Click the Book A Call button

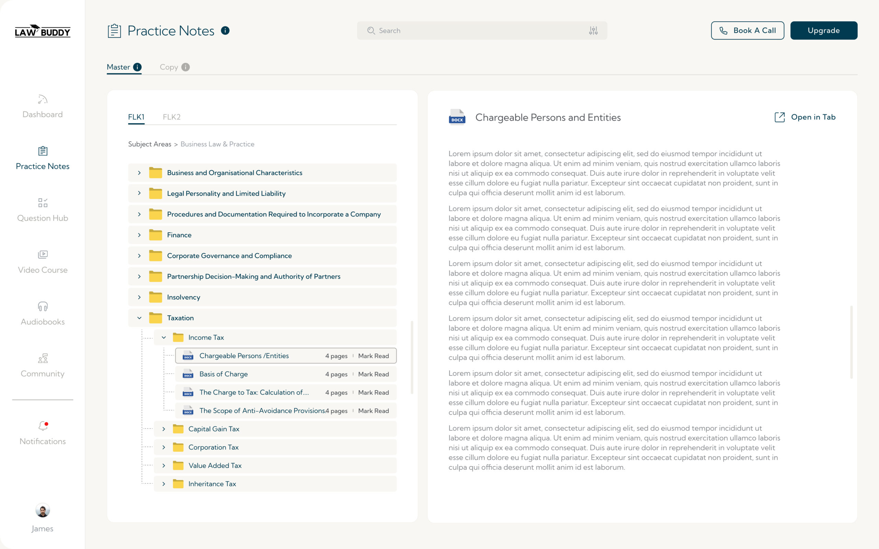tap(747, 31)
